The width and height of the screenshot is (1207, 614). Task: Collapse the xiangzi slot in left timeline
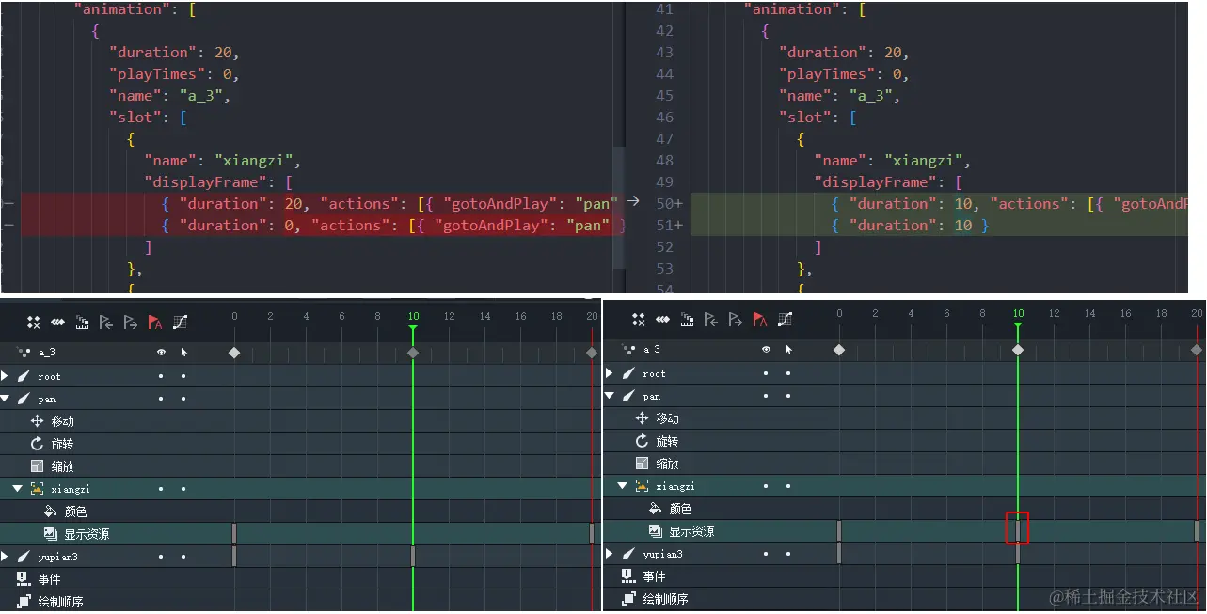18,489
